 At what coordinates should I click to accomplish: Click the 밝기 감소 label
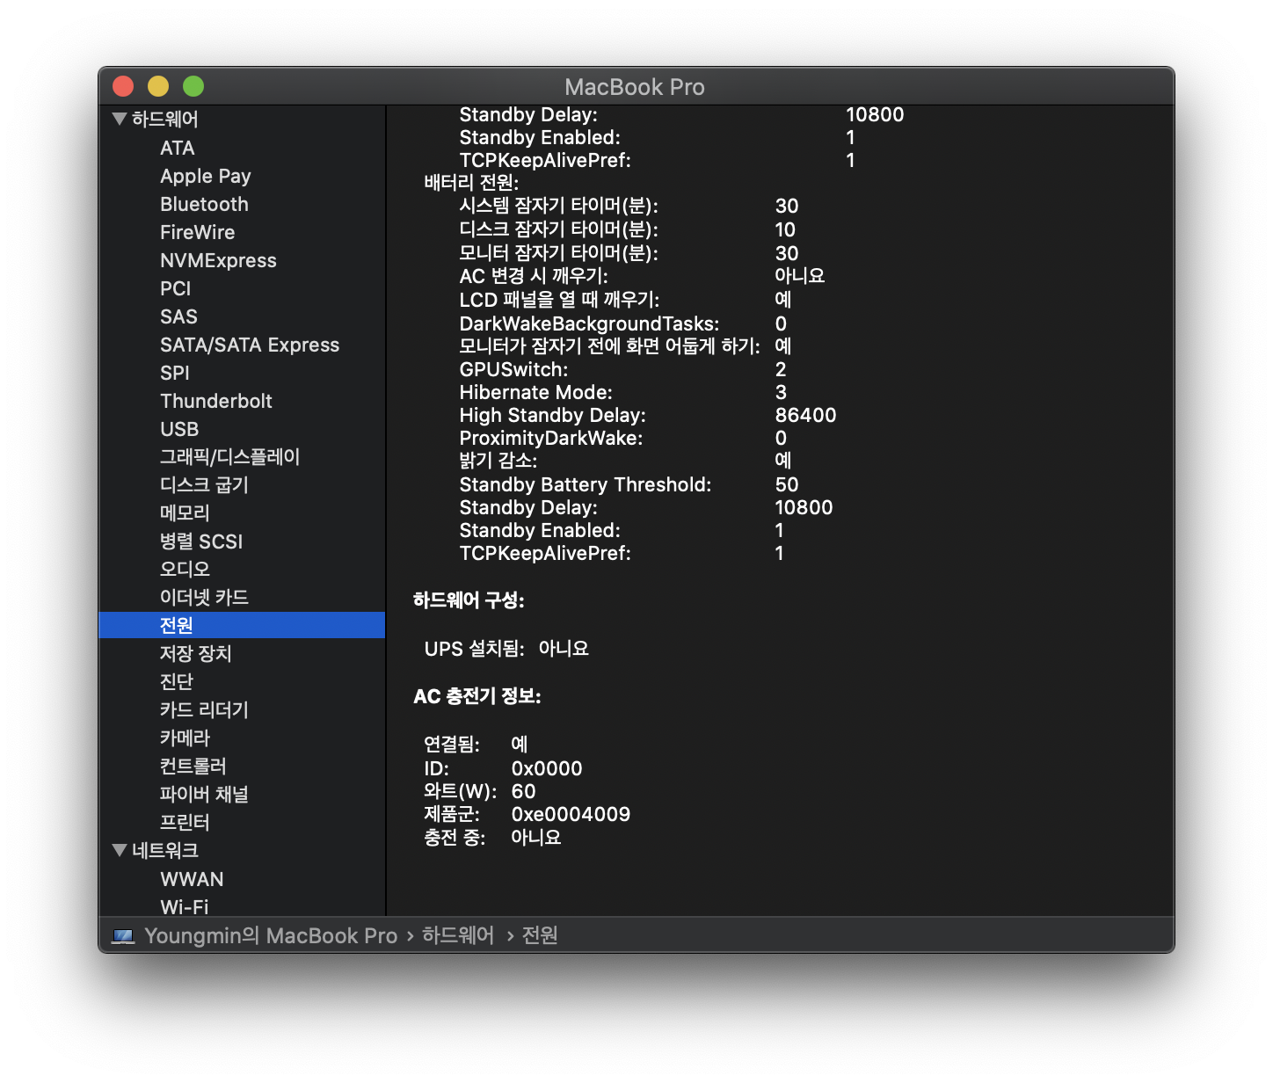[x=498, y=461]
